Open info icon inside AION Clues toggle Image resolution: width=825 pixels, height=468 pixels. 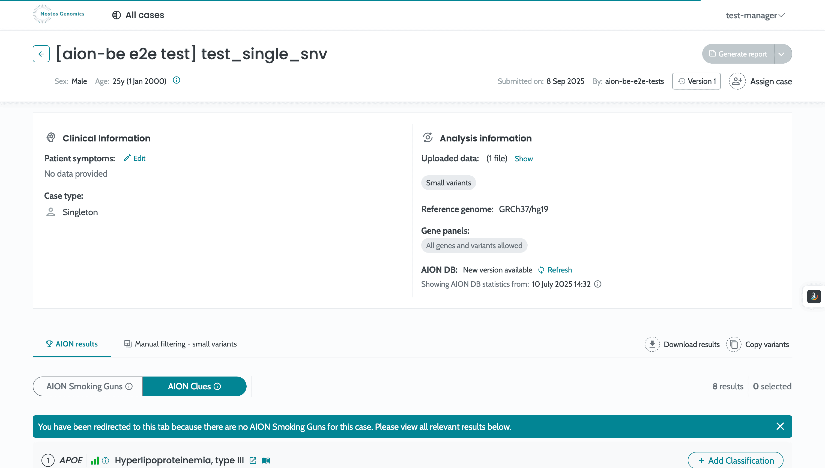(x=218, y=386)
